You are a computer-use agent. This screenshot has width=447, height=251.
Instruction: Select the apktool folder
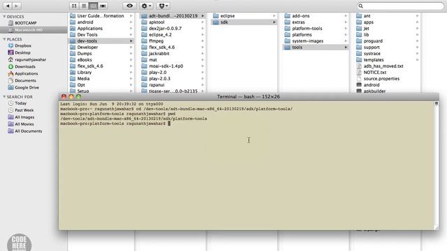[x=173, y=22]
